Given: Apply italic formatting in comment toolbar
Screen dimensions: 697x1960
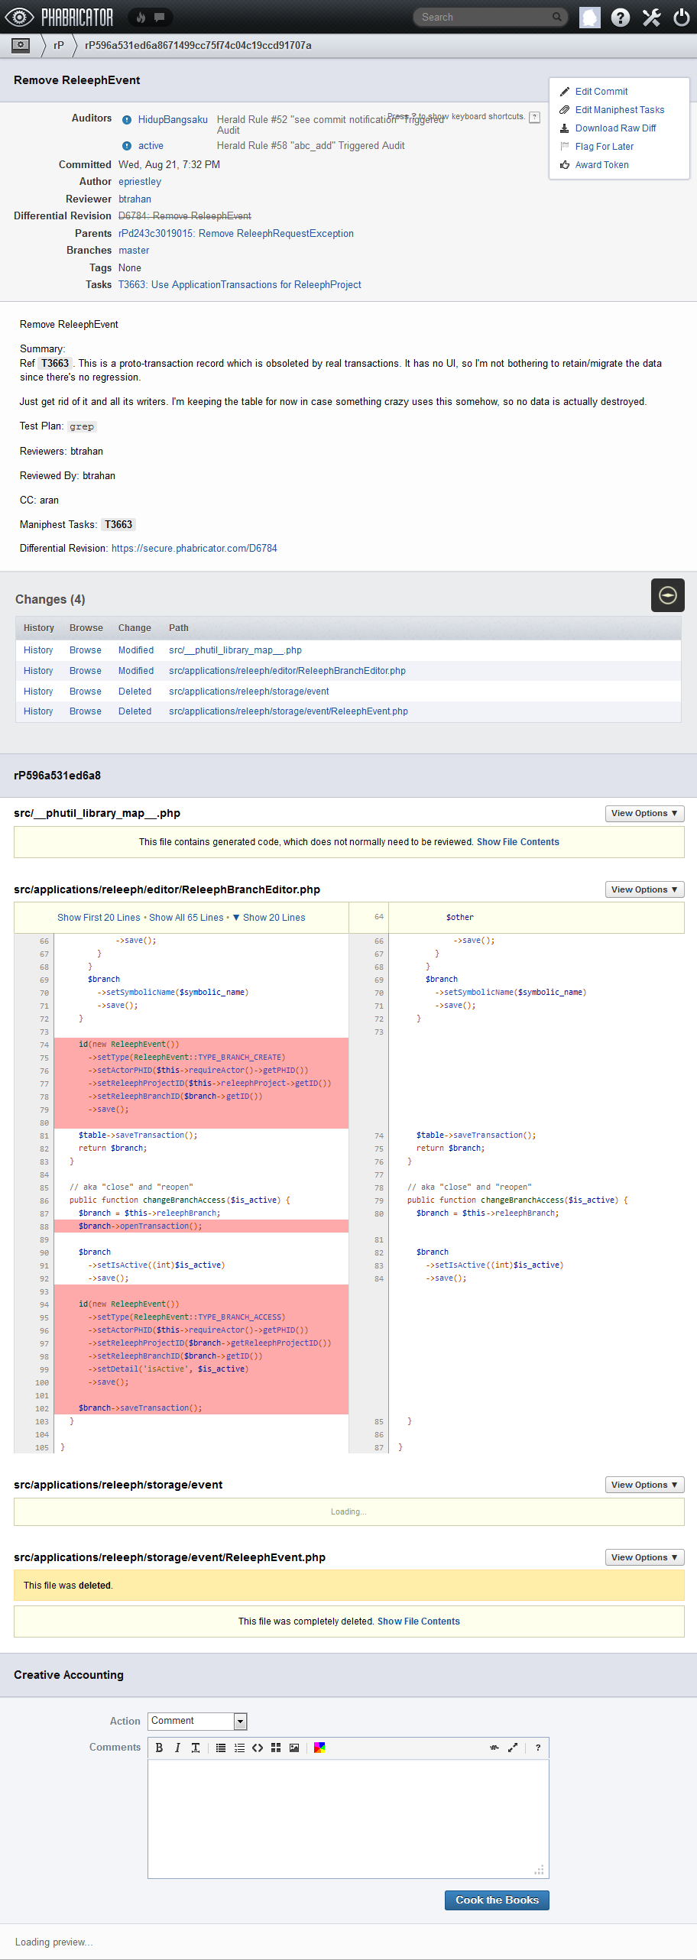Looking at the screenshot, I should point(177,1748).
